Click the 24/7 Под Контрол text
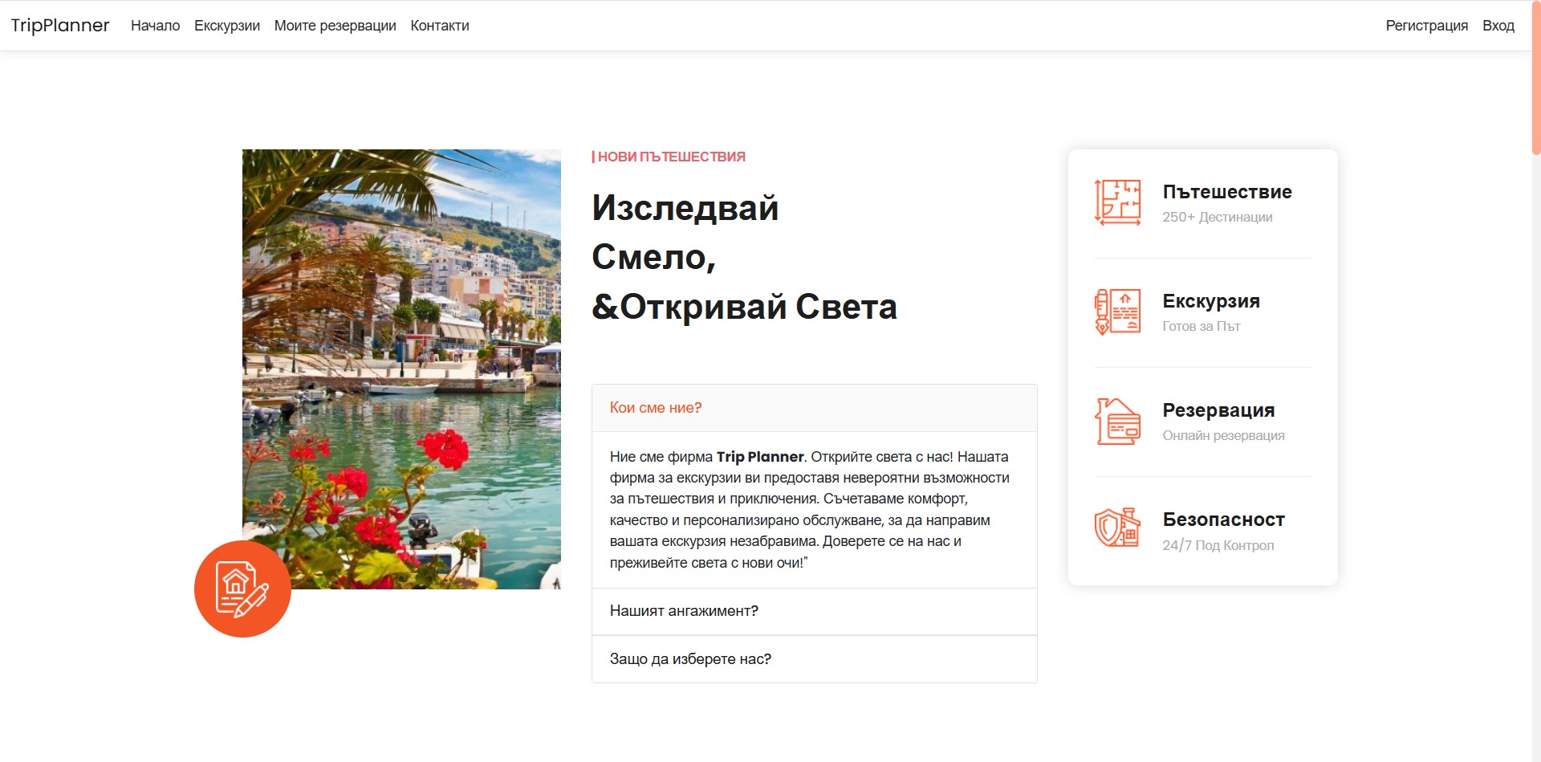 tap(1218, 545)
